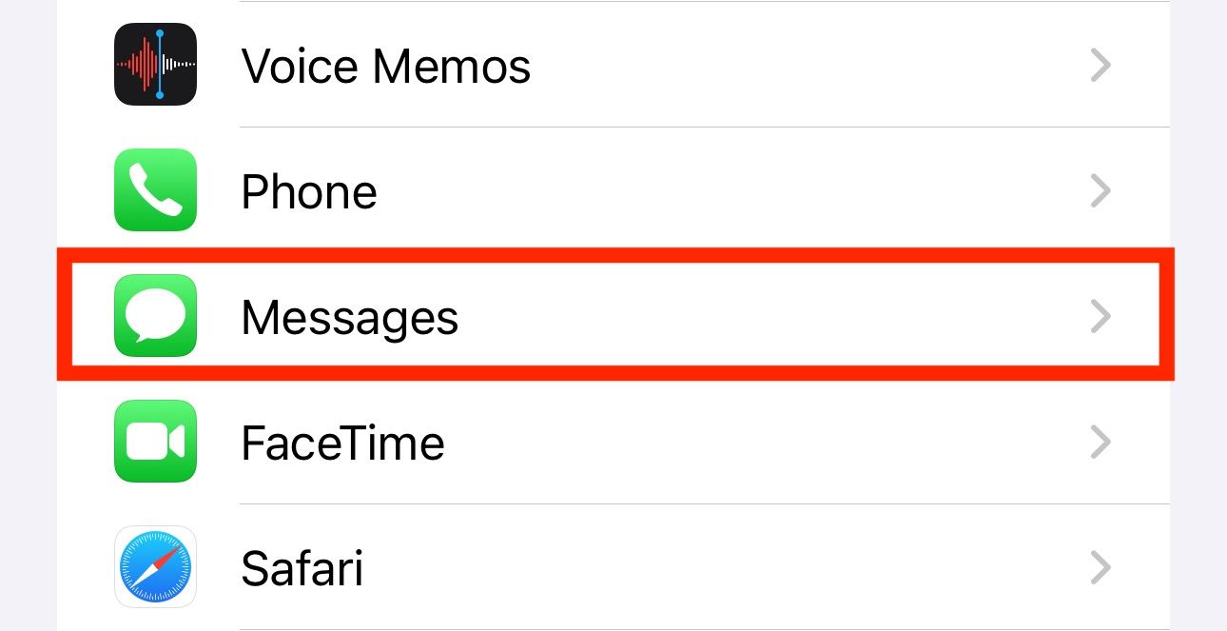Open Safari via its compass icon
This screenshot has width=1227, height=631.
tap(155, 567)
